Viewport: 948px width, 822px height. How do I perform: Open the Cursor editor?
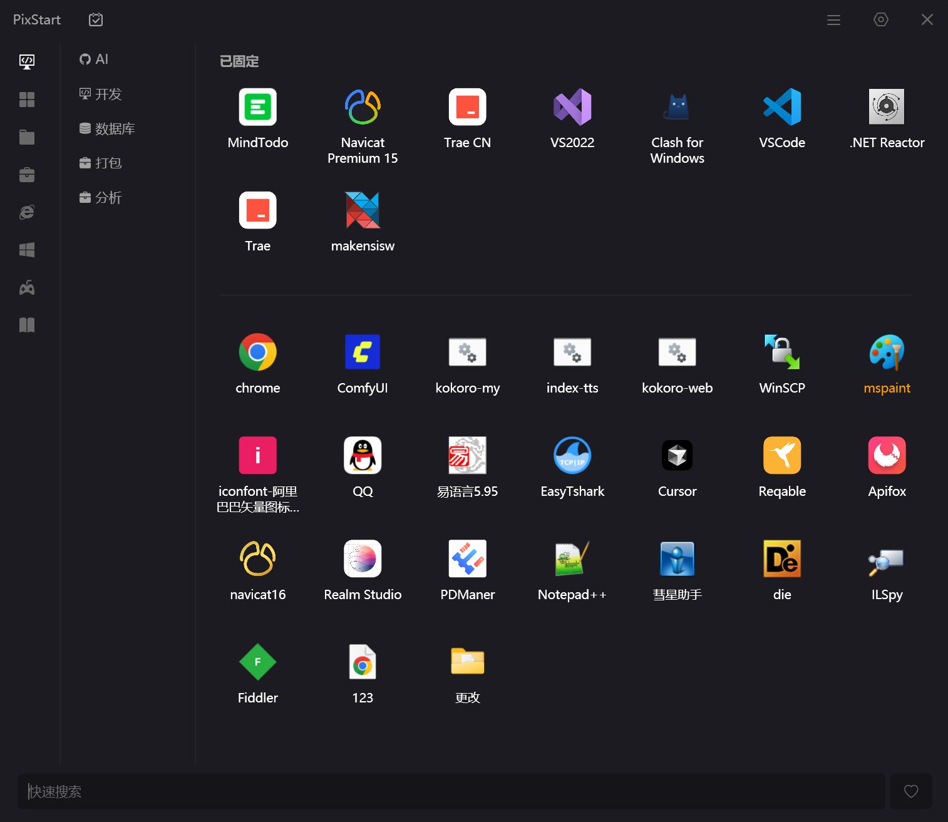tap(677, 455)
